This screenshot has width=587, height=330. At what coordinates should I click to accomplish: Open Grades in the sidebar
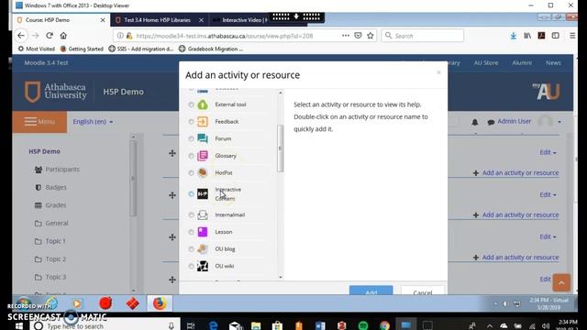[50, 205]
